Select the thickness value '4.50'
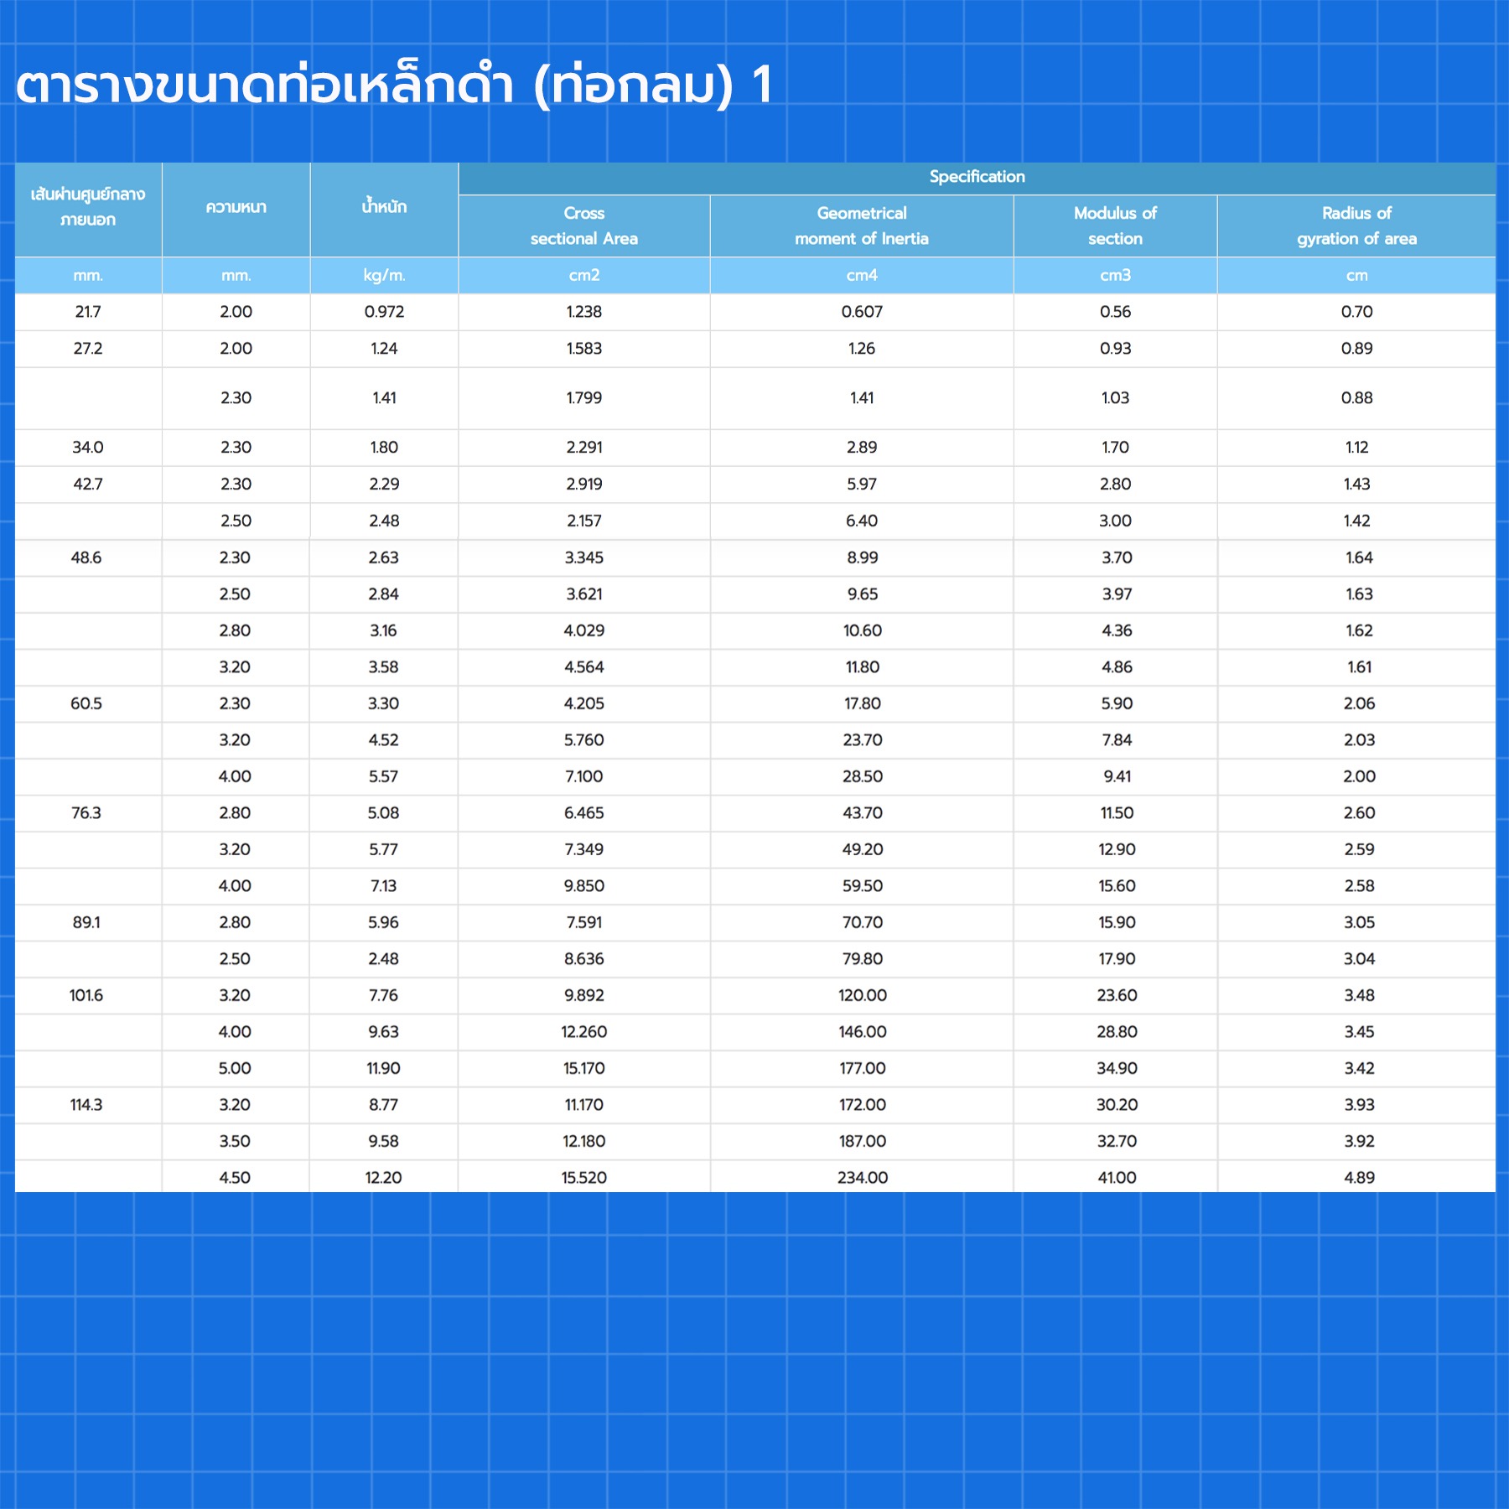The height and width of the screenshot is (1509, 1509). click(x=235, y=1178)
